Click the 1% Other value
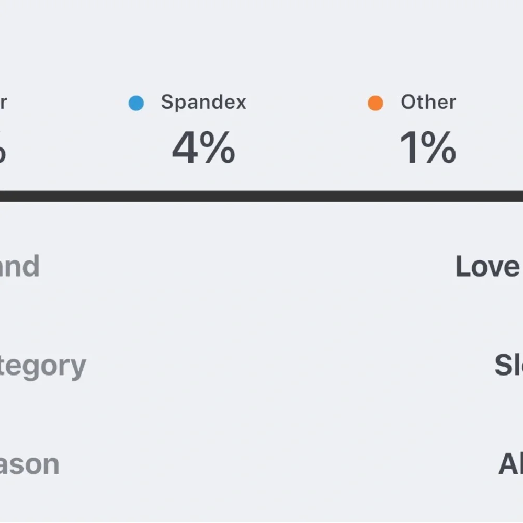 (x=428, y=148)
